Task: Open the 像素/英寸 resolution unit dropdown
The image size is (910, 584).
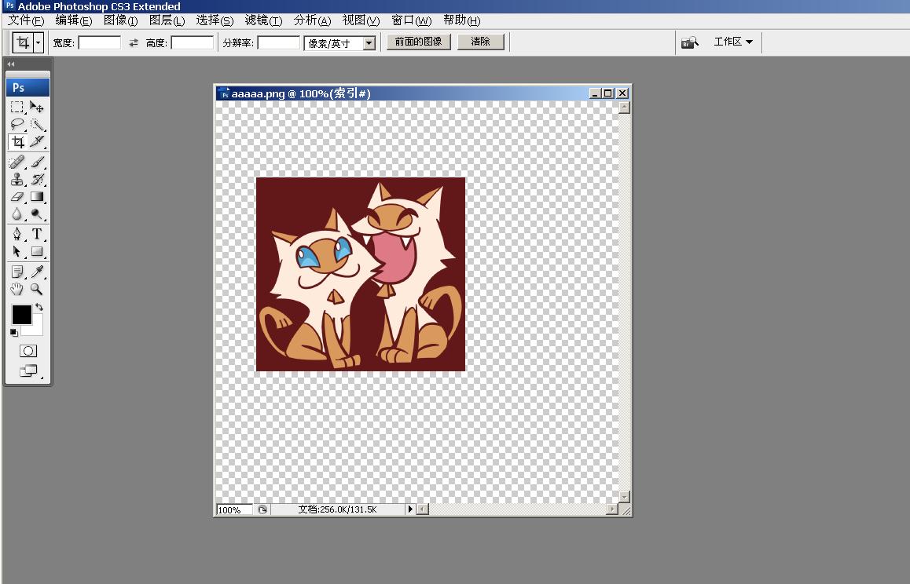Action: point(369,43)
